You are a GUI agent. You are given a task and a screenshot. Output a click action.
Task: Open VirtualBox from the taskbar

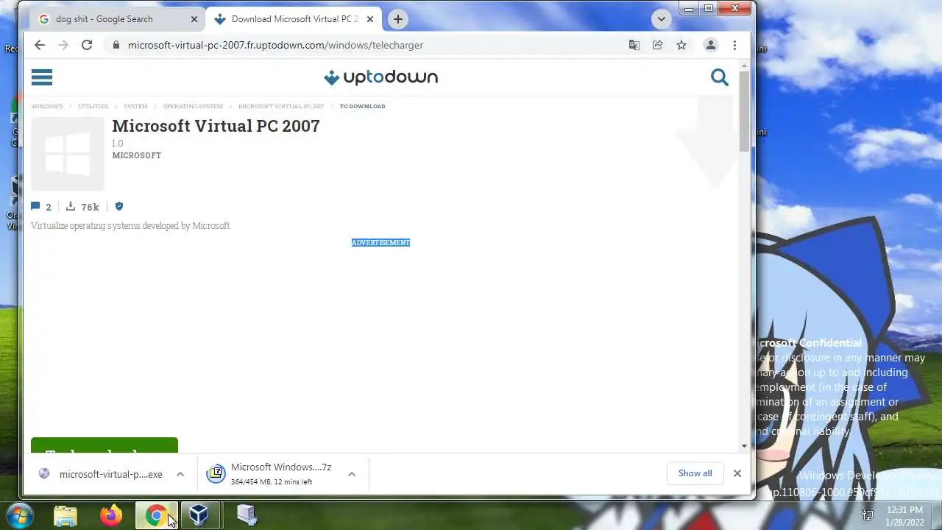(199, 515)
